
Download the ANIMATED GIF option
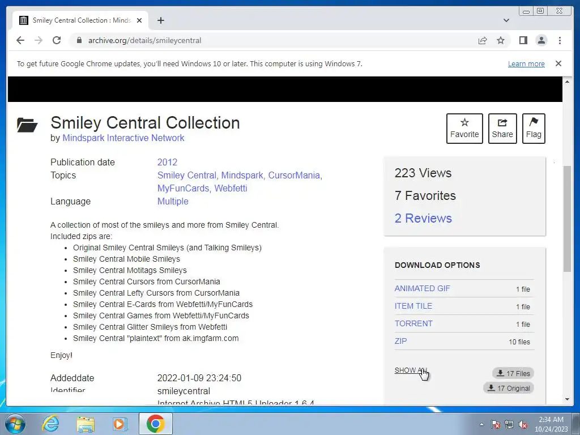point(423,288)
